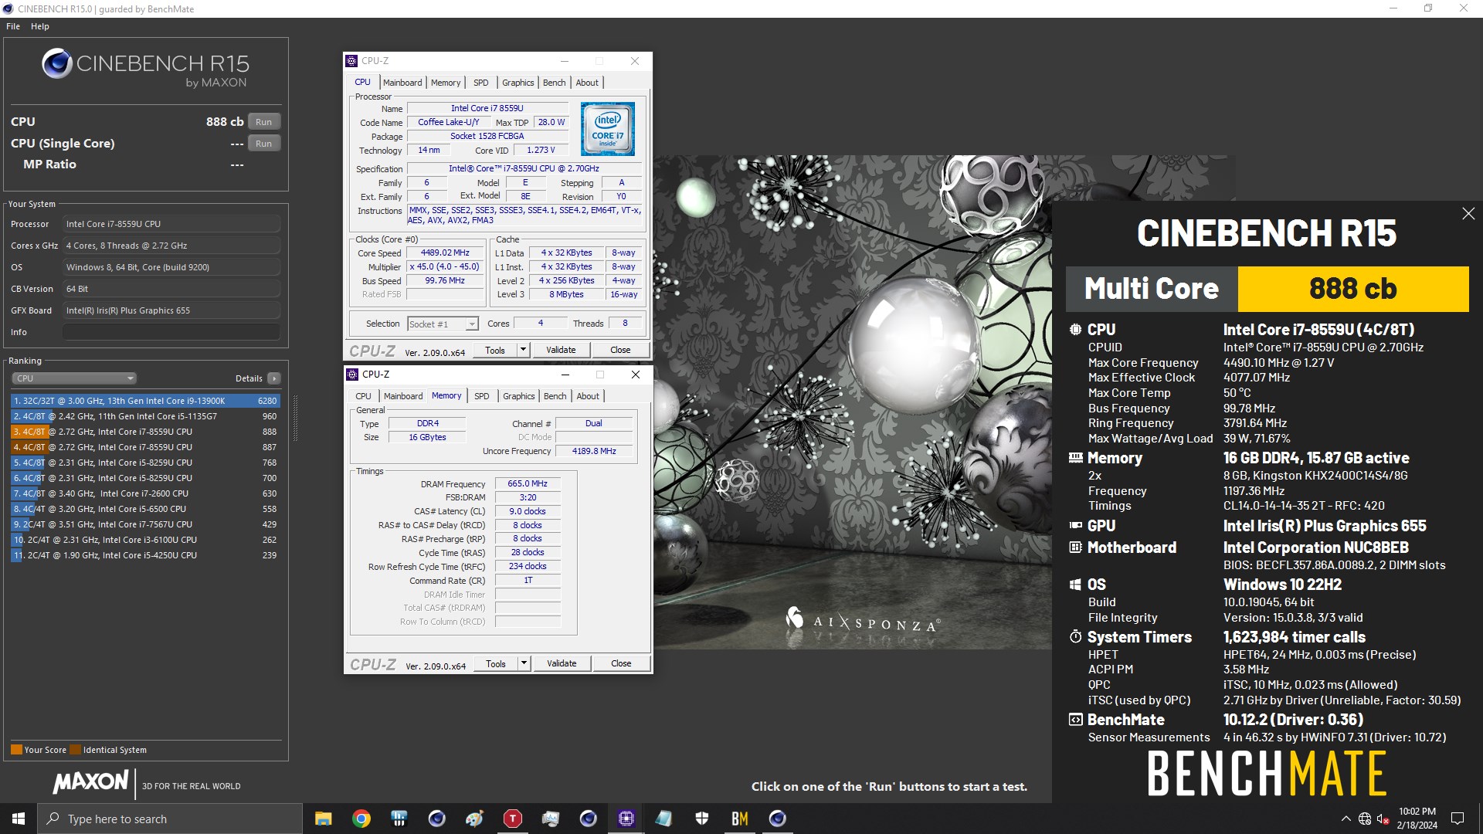This screenshot has height=834, width=1483.
Task: Open Graphics tab in upper CPU-Z
Action: coord(518,83)
